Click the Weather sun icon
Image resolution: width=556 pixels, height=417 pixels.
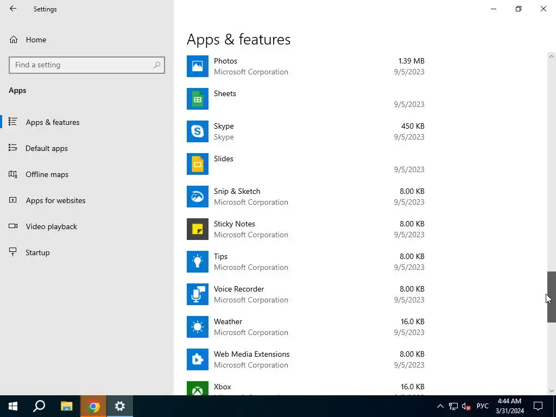pyautogui.click(x=198, y=327)
